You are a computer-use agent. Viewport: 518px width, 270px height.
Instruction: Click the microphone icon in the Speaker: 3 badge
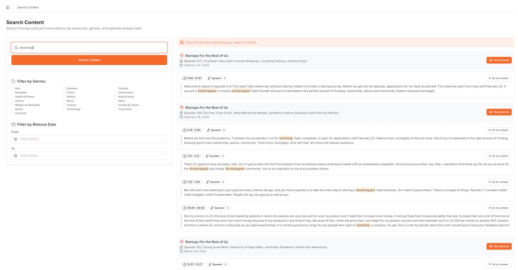[212, 208]
